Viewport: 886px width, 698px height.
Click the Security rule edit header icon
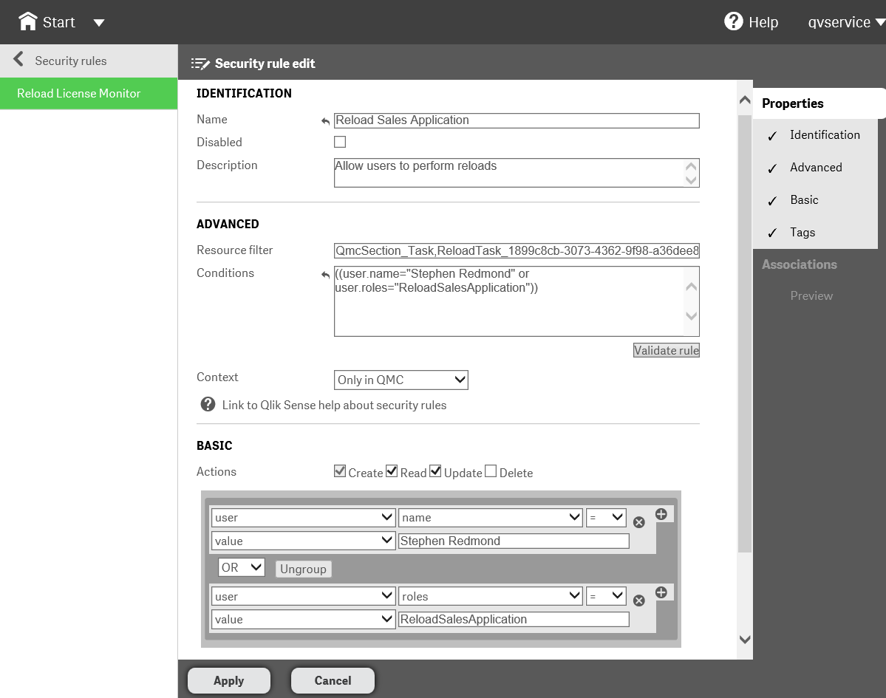(x=200, y=64)
